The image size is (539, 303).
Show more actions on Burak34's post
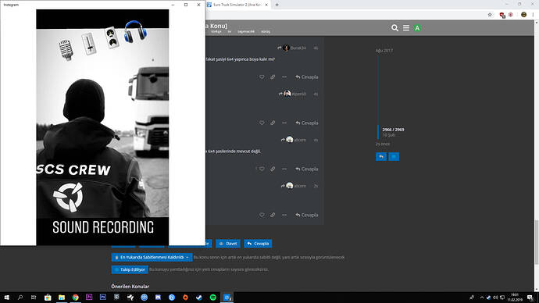click(284, 77)
